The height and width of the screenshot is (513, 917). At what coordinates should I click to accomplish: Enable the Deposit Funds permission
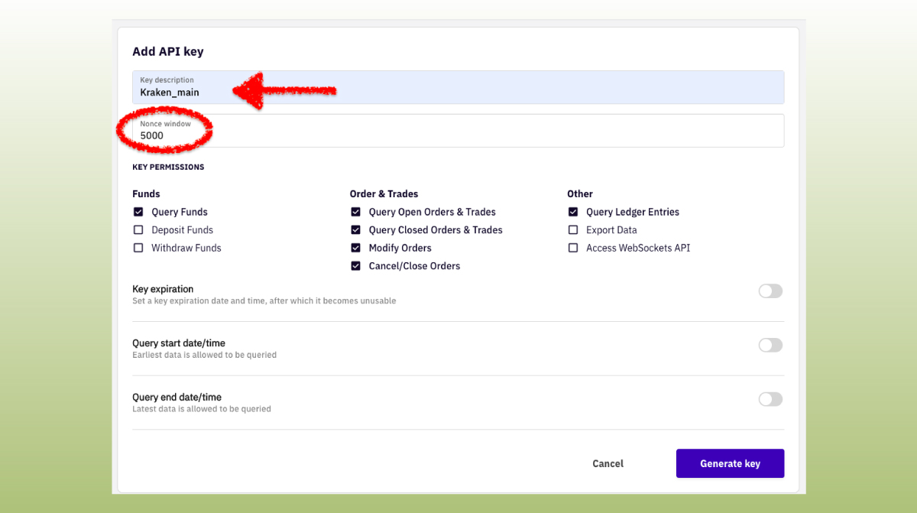pos(138,229)
